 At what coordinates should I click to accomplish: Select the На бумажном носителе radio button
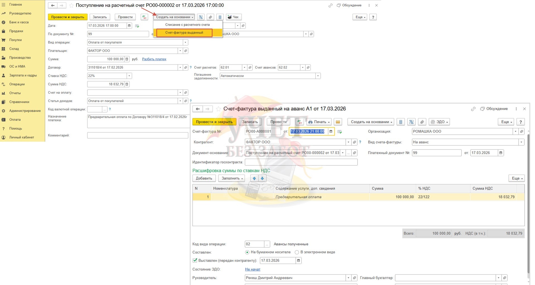pos(247,252)
